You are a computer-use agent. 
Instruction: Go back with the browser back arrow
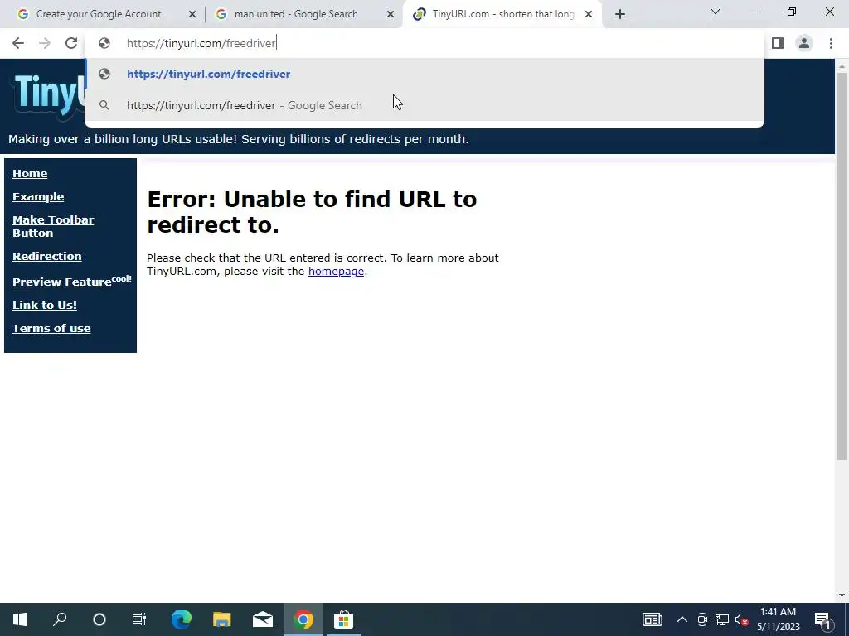point(18,43)
